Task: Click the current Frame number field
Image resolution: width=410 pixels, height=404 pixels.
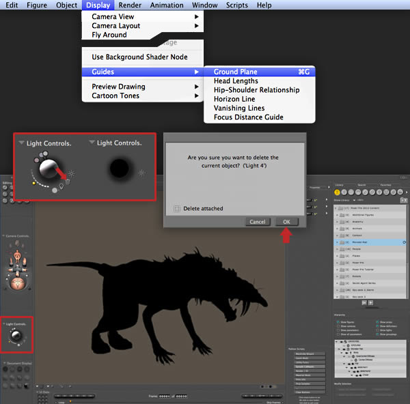Action: click(165, 396)
